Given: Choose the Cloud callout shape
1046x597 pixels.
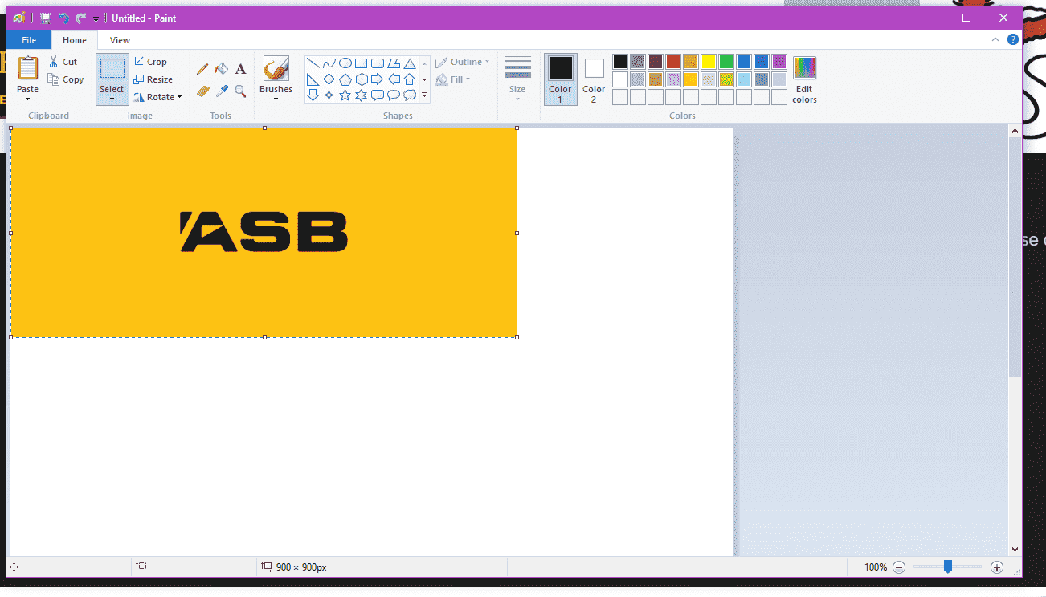Looking at the screenshot, I should pos(410,95).
